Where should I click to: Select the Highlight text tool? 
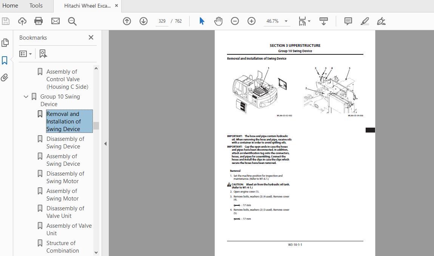[x=364, y=21]
